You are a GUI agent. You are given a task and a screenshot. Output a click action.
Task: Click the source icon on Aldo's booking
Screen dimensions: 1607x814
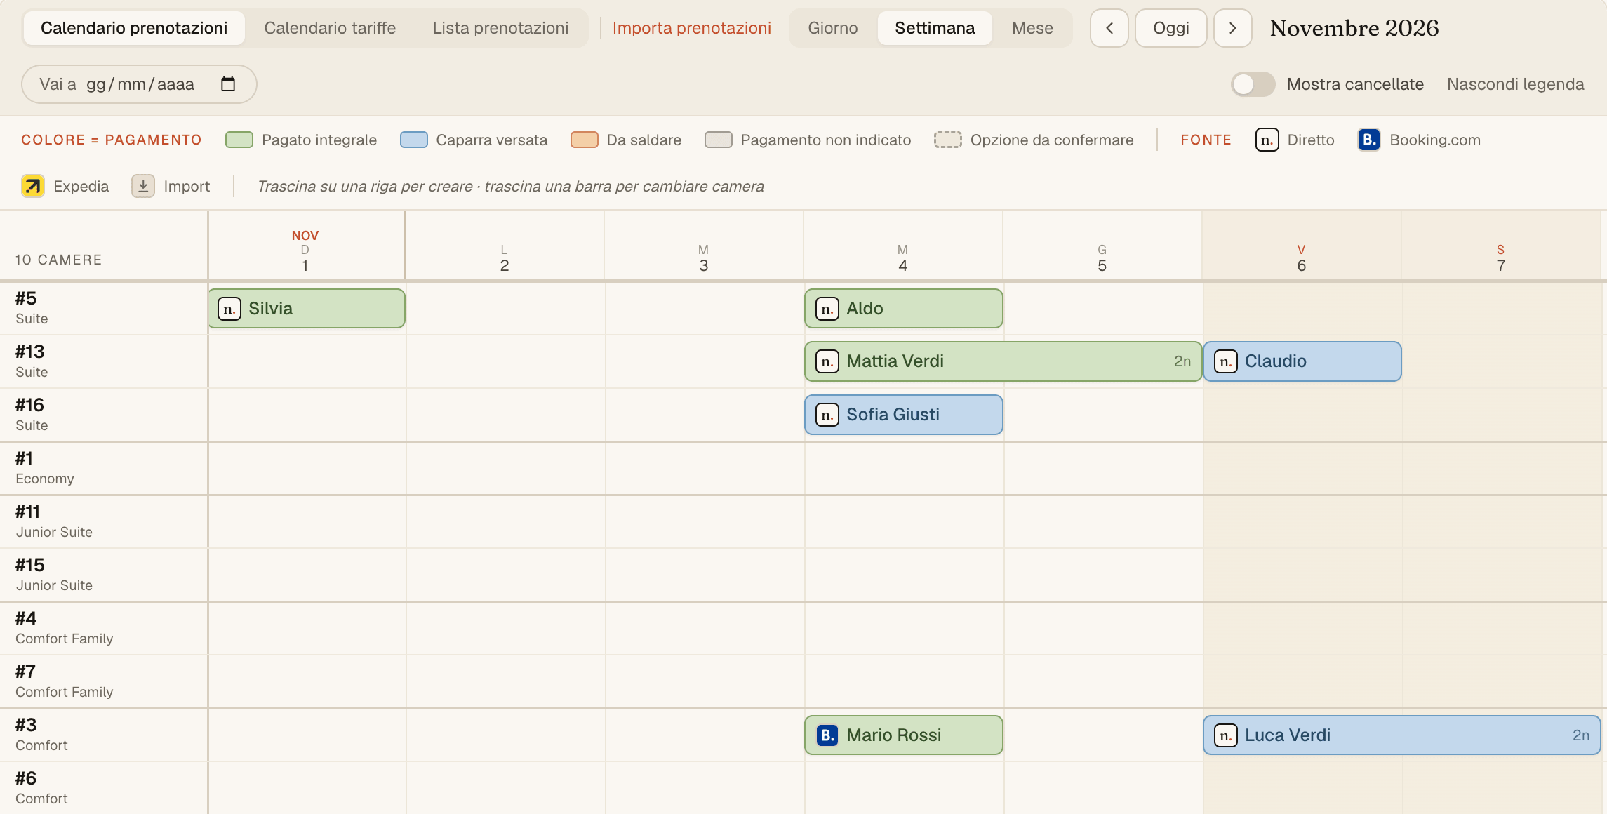[827, 309]
